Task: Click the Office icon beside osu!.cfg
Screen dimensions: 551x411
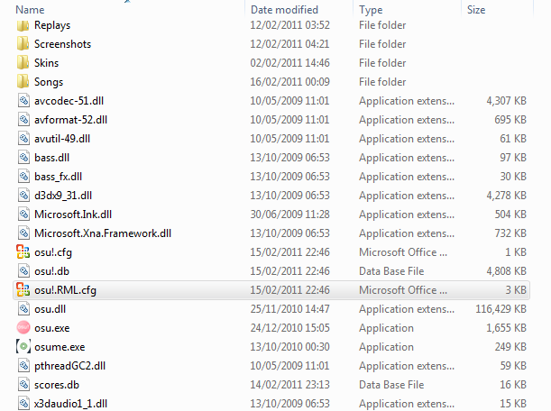Action: pyautogui.click(x=23, y=252)
